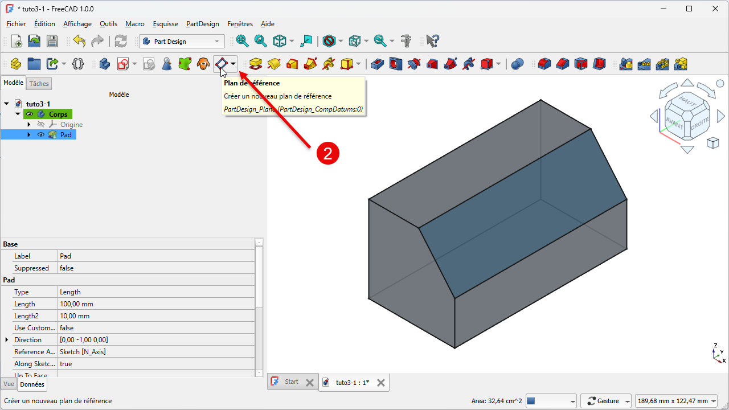Create a new sketch
The width and height of the screenshot is (729, 410).
click(x=123, y=64)
